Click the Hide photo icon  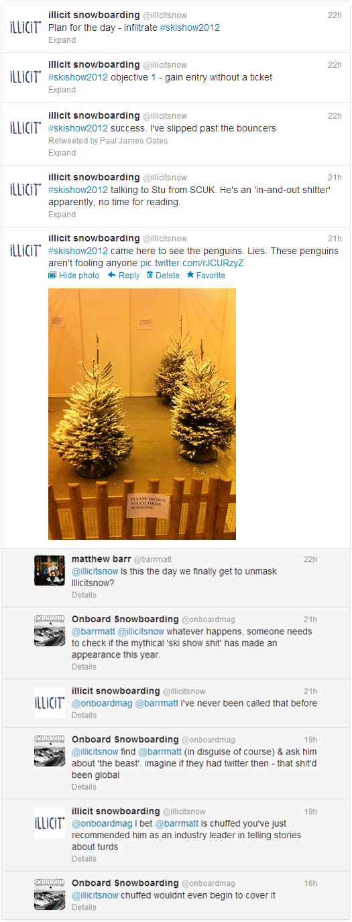click(x=52, y=276)
